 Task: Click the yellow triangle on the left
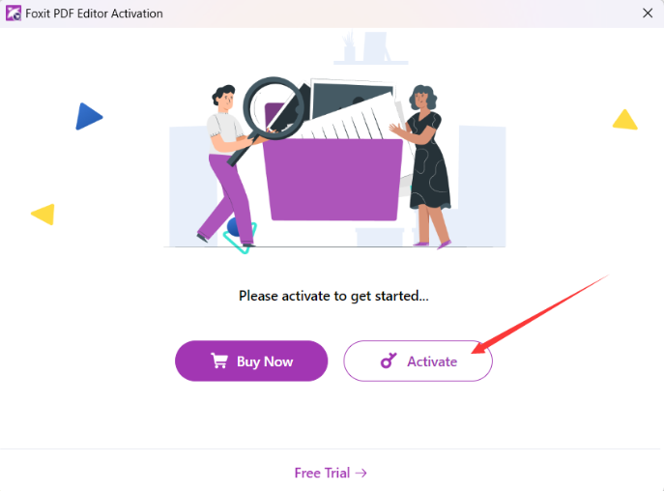click(x=43, y=214)
